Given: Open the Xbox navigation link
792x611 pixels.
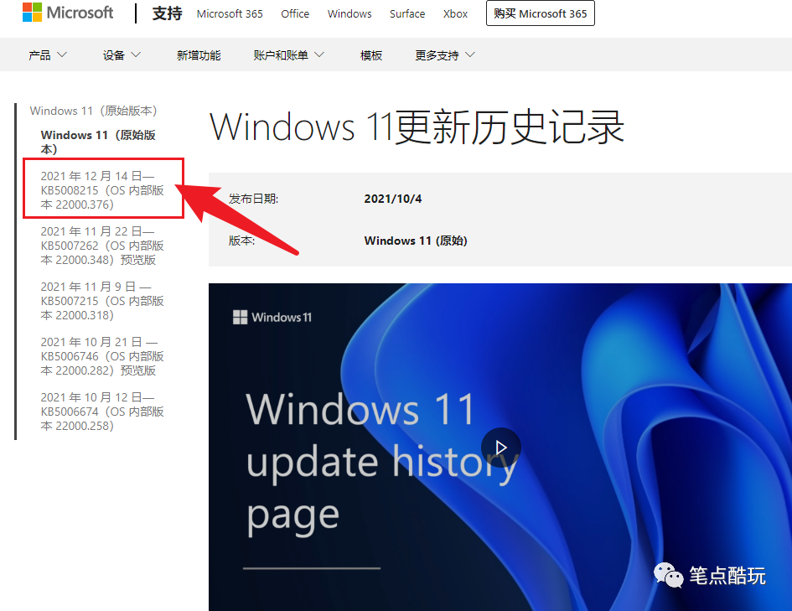Looking at the screenshot, I should [x=455, y=14].
